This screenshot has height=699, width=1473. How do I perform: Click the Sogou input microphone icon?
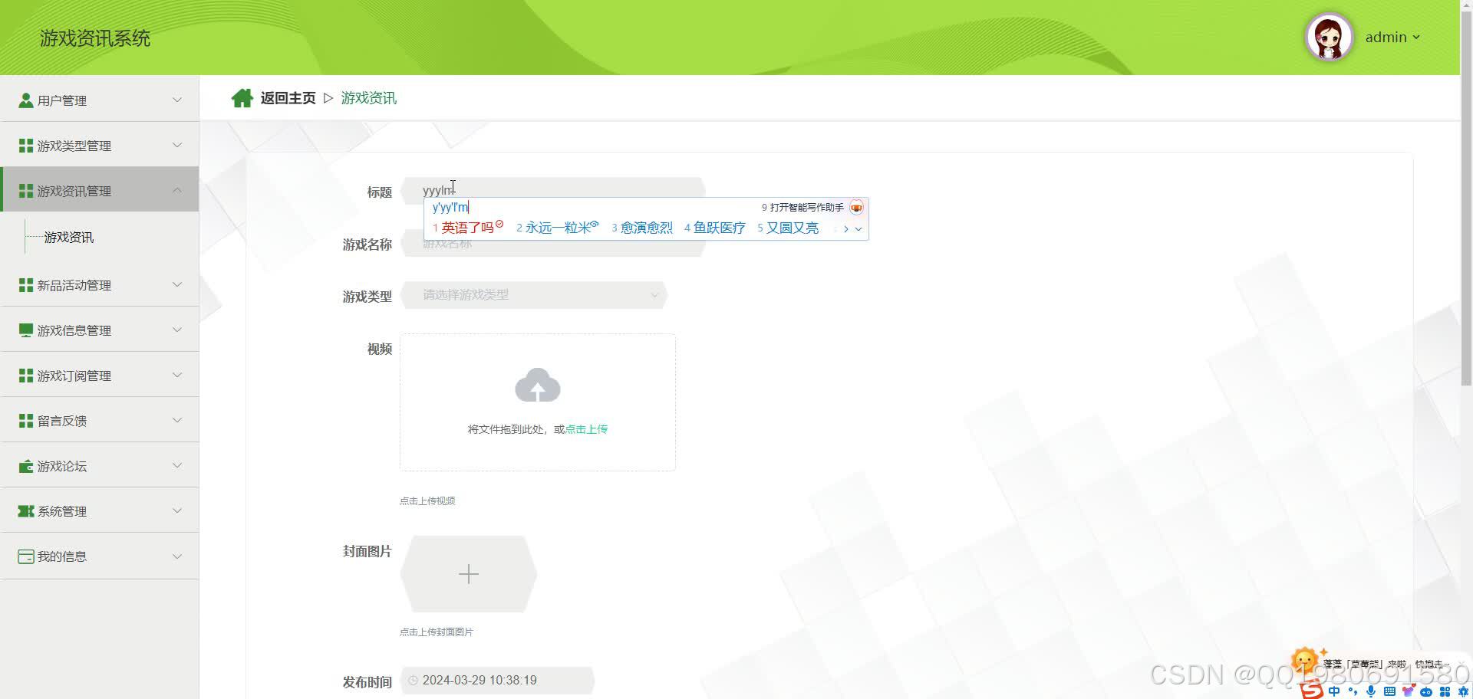(x=1370, y=691)
